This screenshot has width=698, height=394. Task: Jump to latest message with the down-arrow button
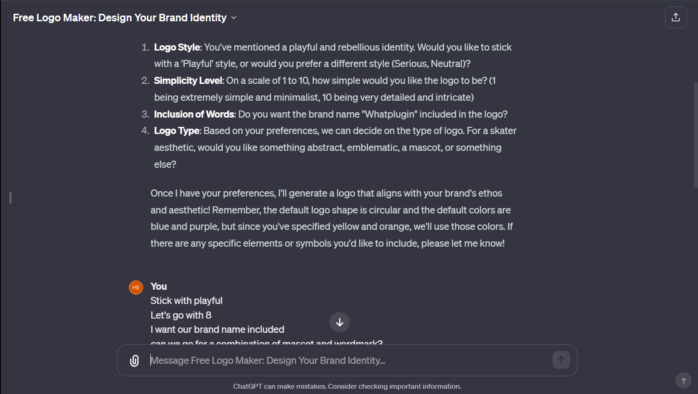[340, 322]
